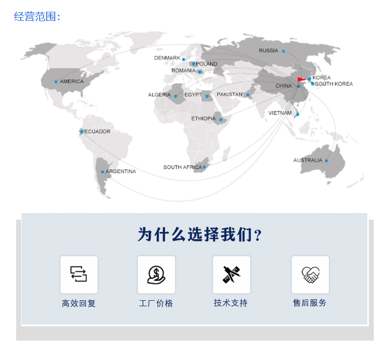Click the 工厂价格 money-in-hand icon
The height and width of the screenshot is (346, 388).
[x=156, y=274]
